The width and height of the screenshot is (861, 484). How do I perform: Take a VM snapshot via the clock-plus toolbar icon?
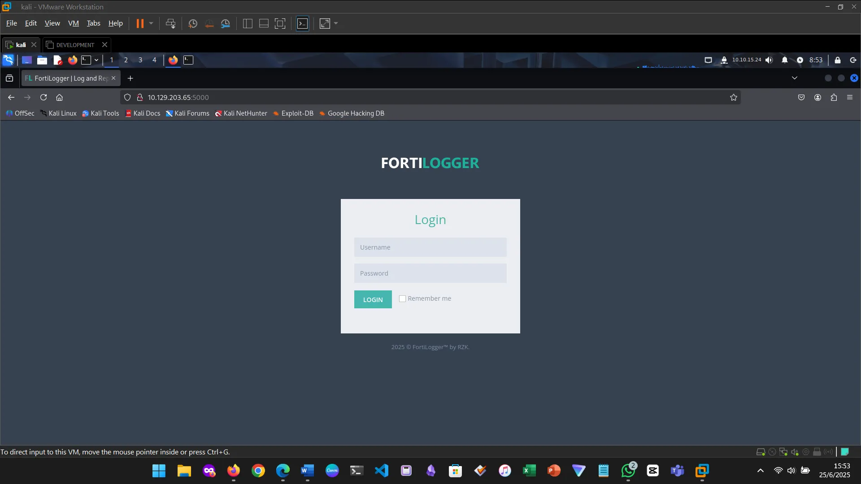point(192,23)
